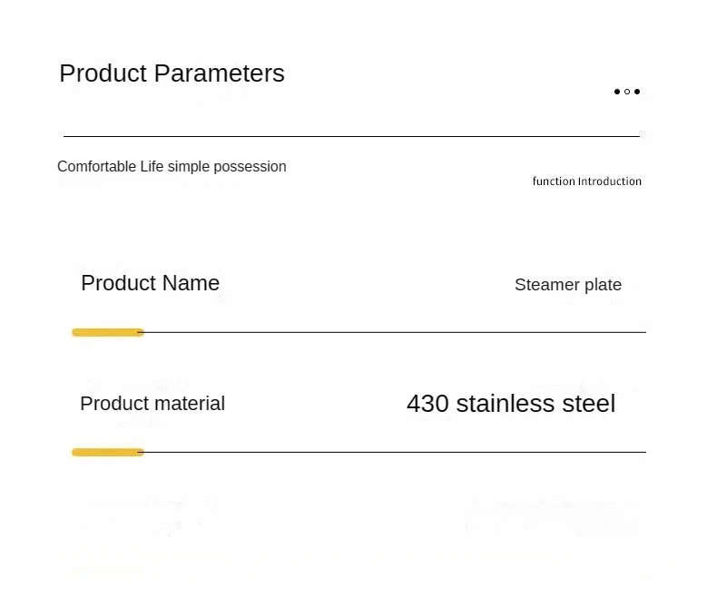Click the Product Name label
Screen dimensions: 717x597
point(150,283)
